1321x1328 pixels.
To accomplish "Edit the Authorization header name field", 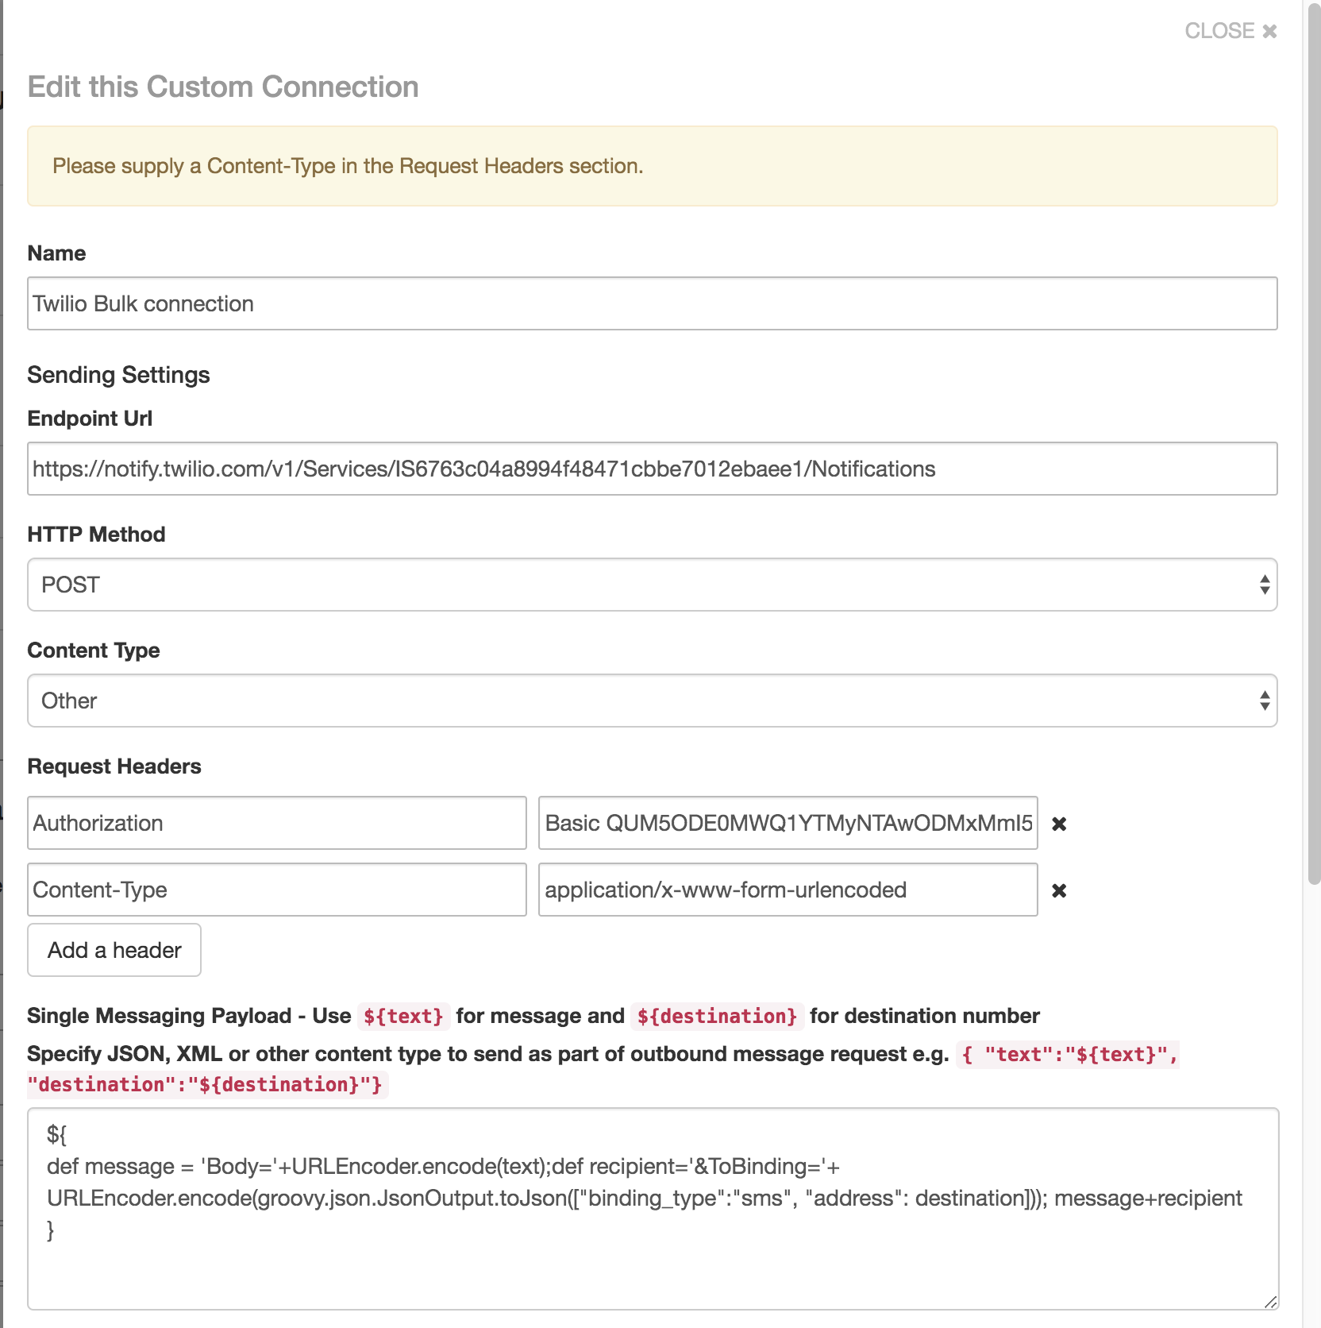I will [277, 823].
